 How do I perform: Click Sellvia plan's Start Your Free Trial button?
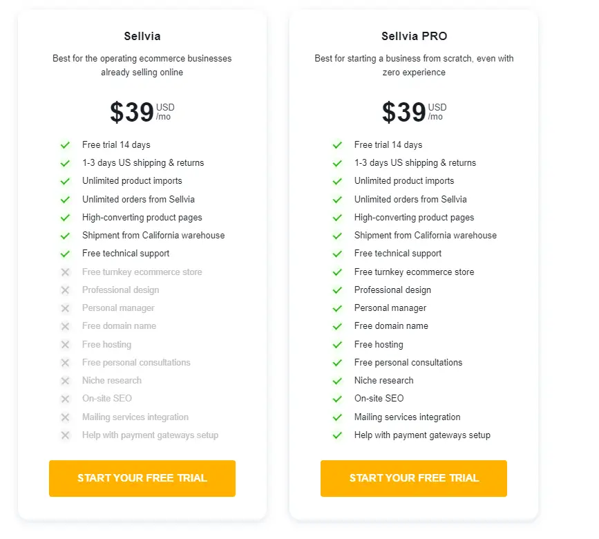tap(142, 478)
